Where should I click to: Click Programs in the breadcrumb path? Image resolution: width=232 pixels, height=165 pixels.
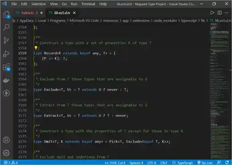(x=58, y=20)
